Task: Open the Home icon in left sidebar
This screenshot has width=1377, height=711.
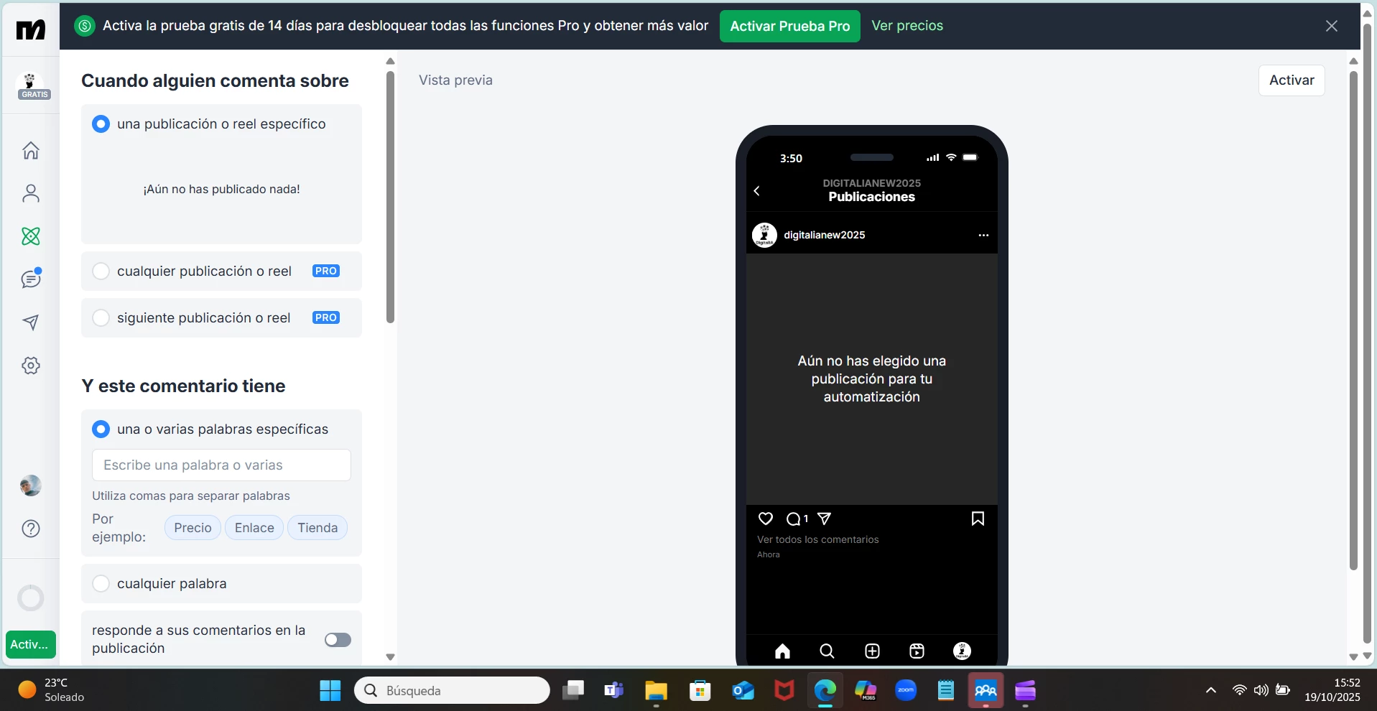Action: 31,150
